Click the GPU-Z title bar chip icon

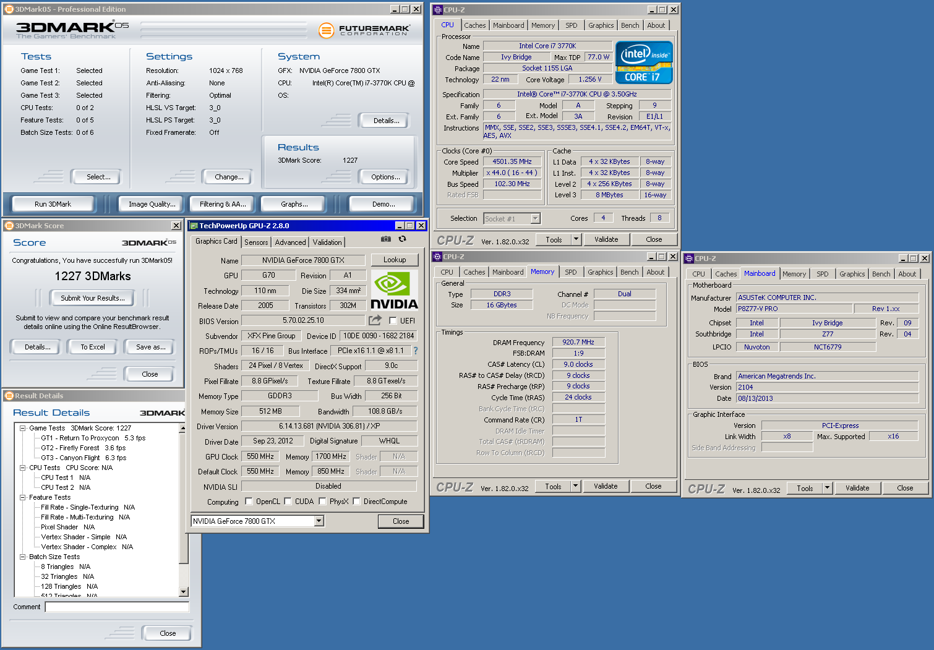(194, 226)
